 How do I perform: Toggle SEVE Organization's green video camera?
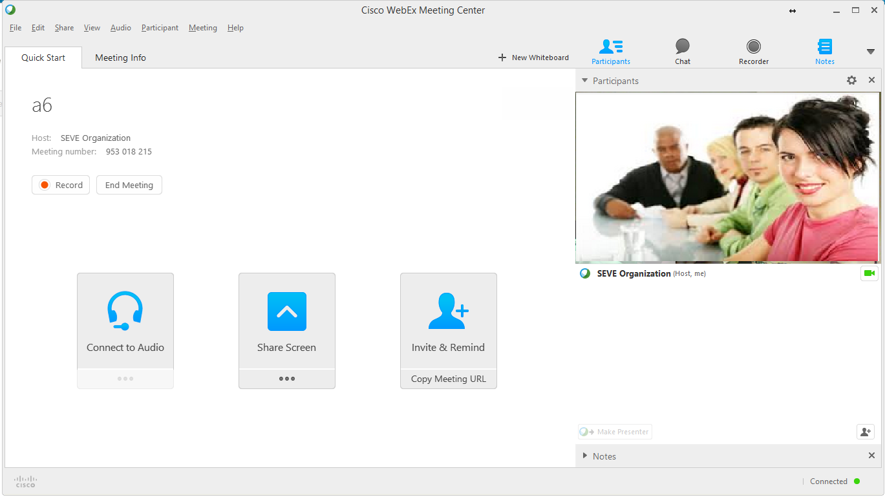point(869,273)
